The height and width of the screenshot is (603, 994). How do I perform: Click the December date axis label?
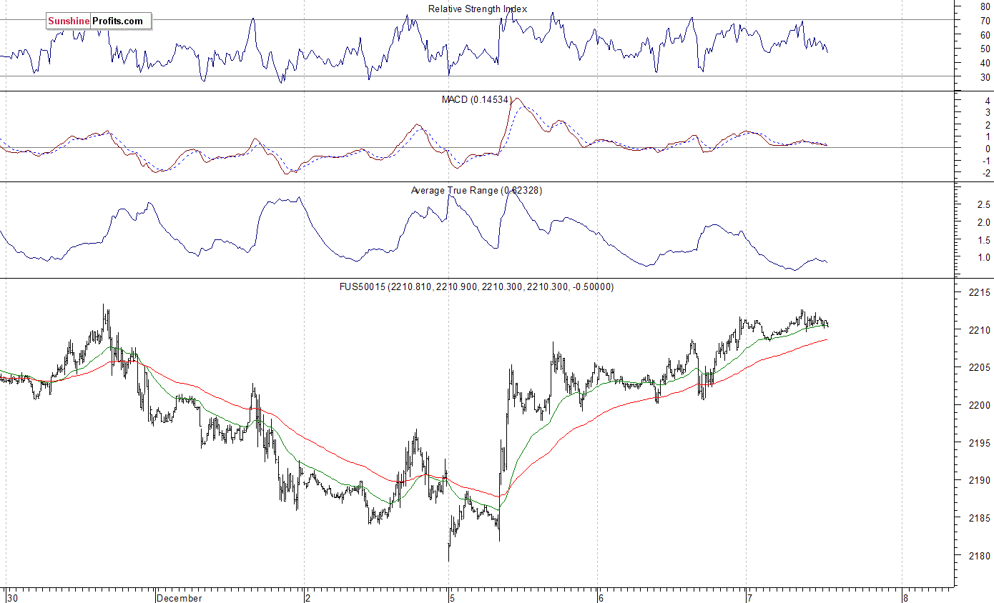click(x=179, y=598)
